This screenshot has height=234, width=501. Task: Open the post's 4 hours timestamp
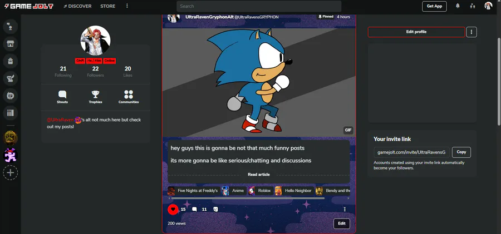pos(343,17)
